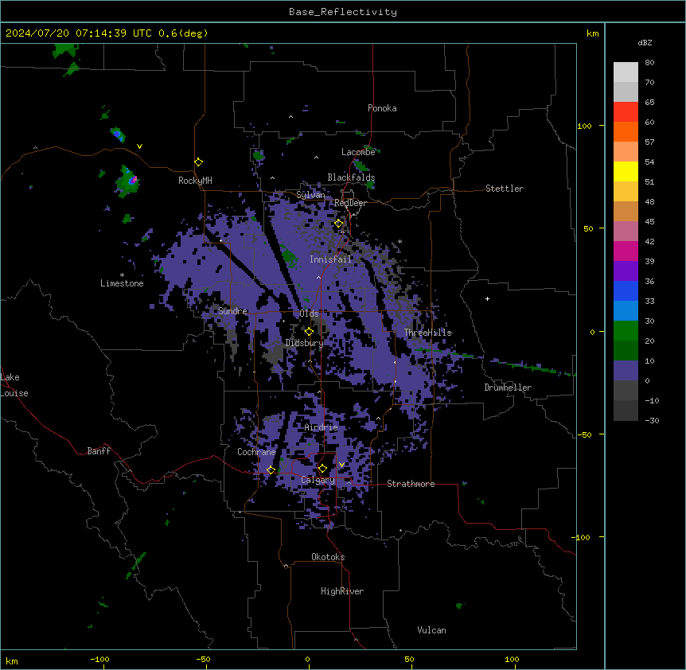Click the Strathmore city label

point(411,484)
